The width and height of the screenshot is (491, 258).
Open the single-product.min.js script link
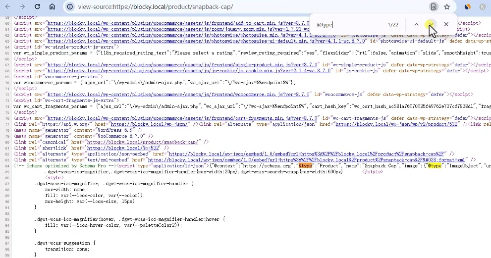[182, 65]
